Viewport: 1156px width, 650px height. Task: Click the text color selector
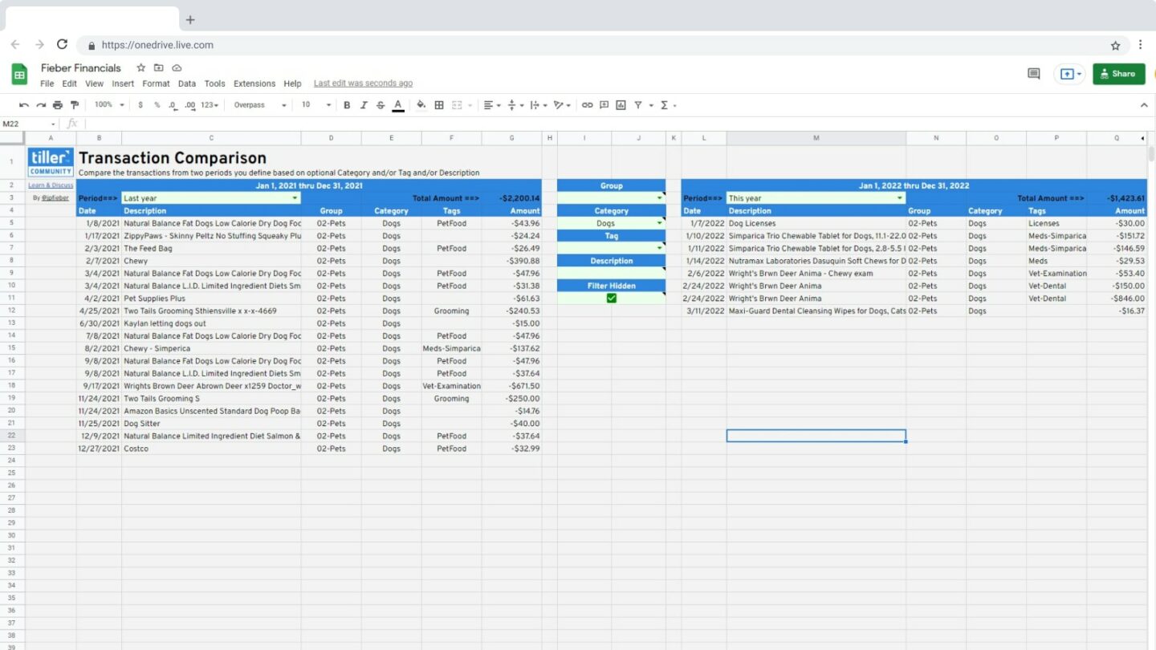397,105
